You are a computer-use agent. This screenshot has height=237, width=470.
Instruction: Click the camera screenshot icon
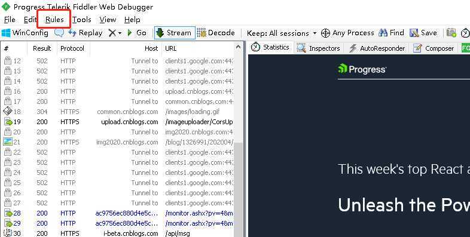pyautogui.click(x=451, y=33)
